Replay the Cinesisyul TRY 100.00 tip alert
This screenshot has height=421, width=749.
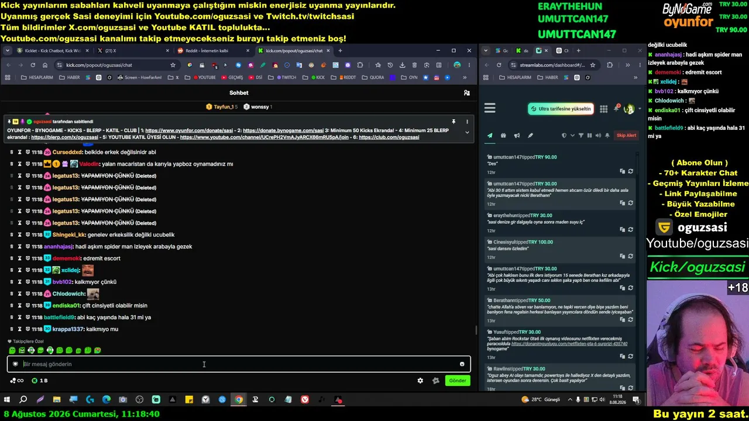630,256
